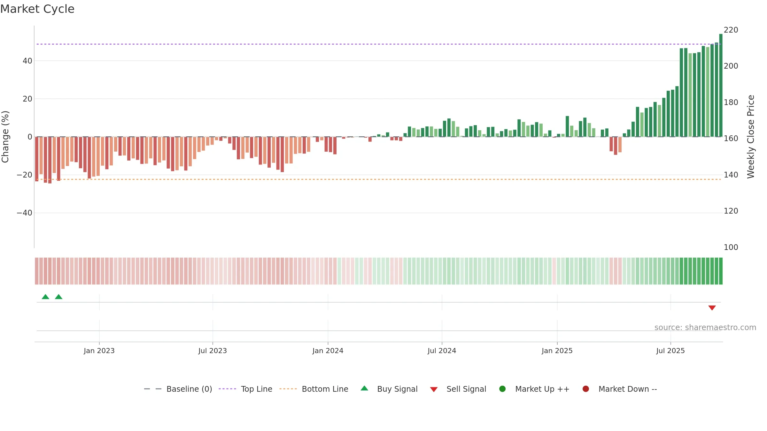Screen dimensions: 767x431
Task: Click the Jul 2024 axis label
Action: pyautogui.click(x=442, y=351)
